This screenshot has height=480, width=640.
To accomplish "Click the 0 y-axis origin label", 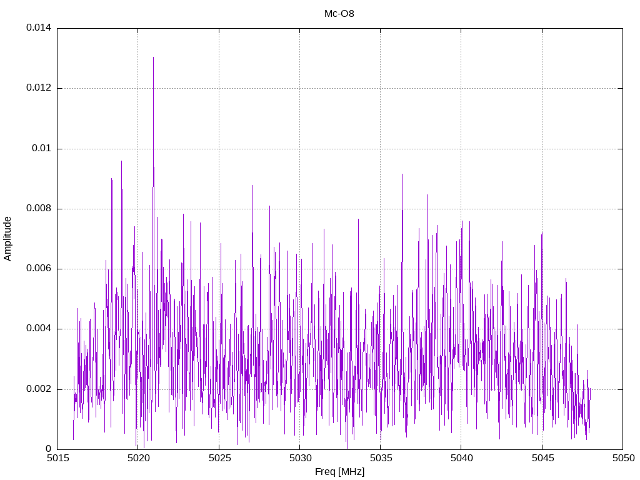I will point(48,449).
